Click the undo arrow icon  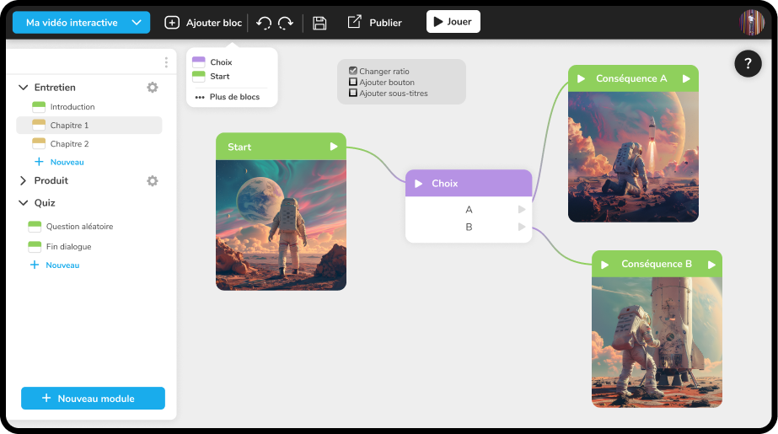pos(265,23)
